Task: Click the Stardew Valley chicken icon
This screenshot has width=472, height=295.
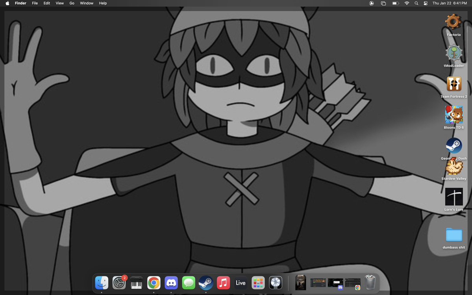Action: [x=454, y=167]
